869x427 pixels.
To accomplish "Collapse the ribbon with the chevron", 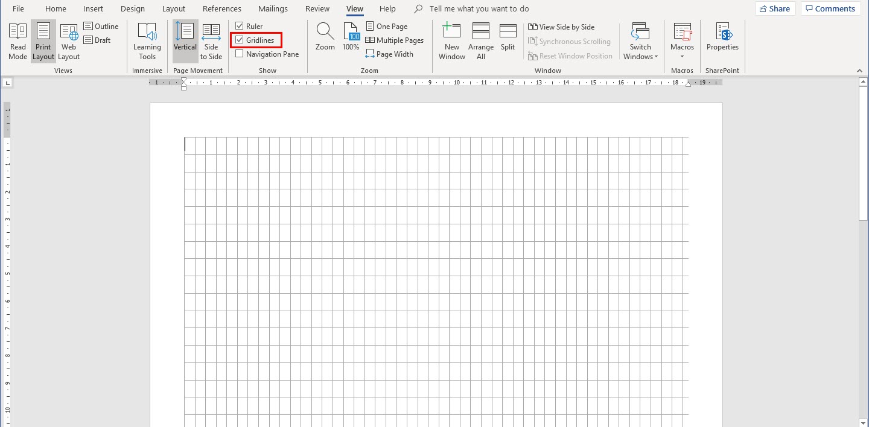I will click(859, 70).
